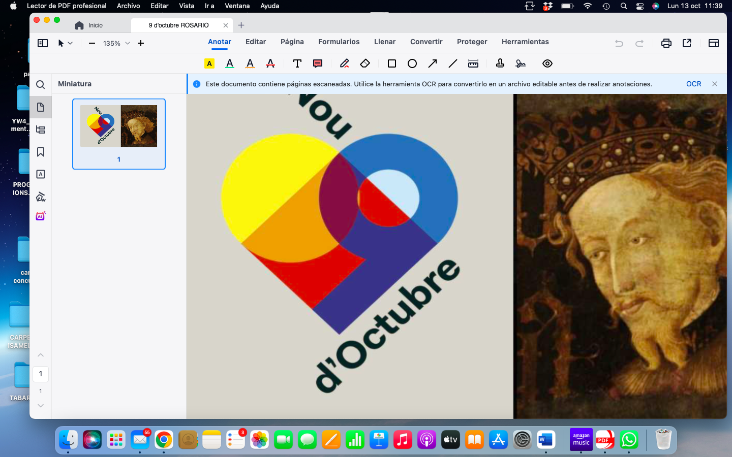Select the comment note tool
This screenshot has height=457, width=732.
pyautogui.click(x=318, y=63)
